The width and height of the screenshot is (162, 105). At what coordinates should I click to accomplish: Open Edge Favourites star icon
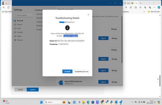[140, 7]
